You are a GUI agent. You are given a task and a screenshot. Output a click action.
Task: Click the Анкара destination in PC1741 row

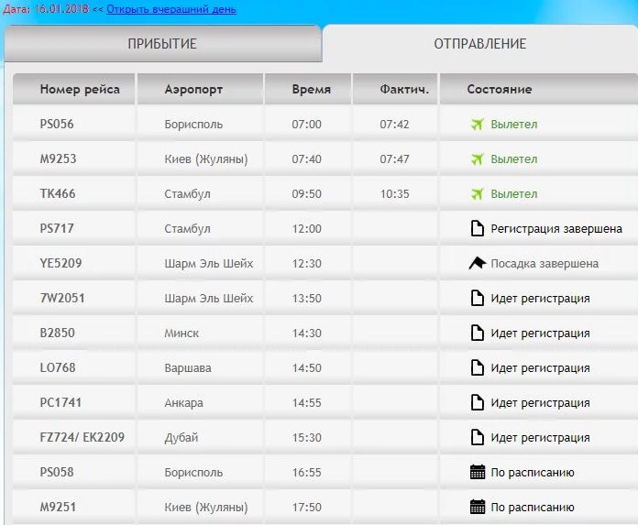click(x=183, y=402)
